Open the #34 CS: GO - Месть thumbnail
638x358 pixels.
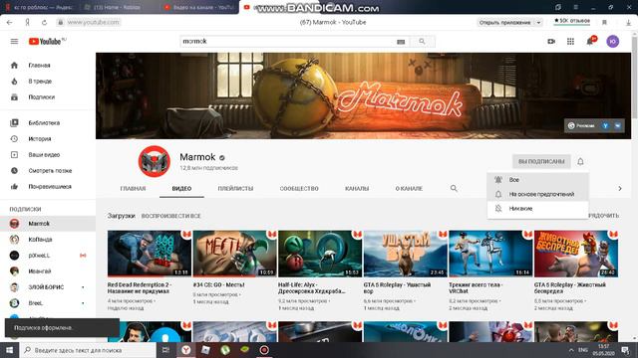(x=235, y=255)
